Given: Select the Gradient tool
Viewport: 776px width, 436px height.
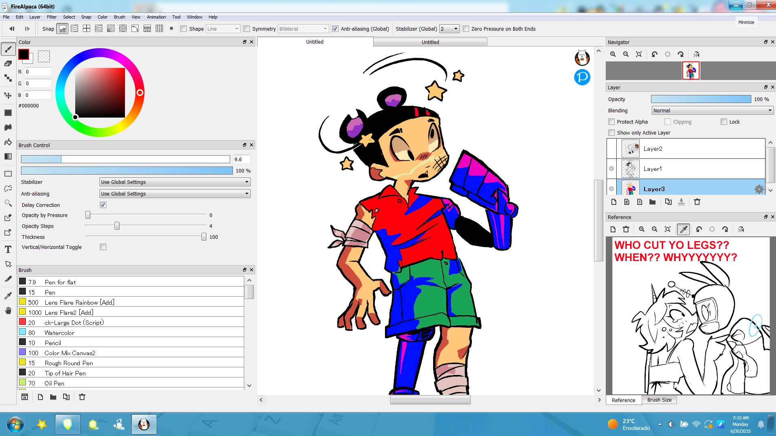Looking at the screenshot, I should 8,156.
